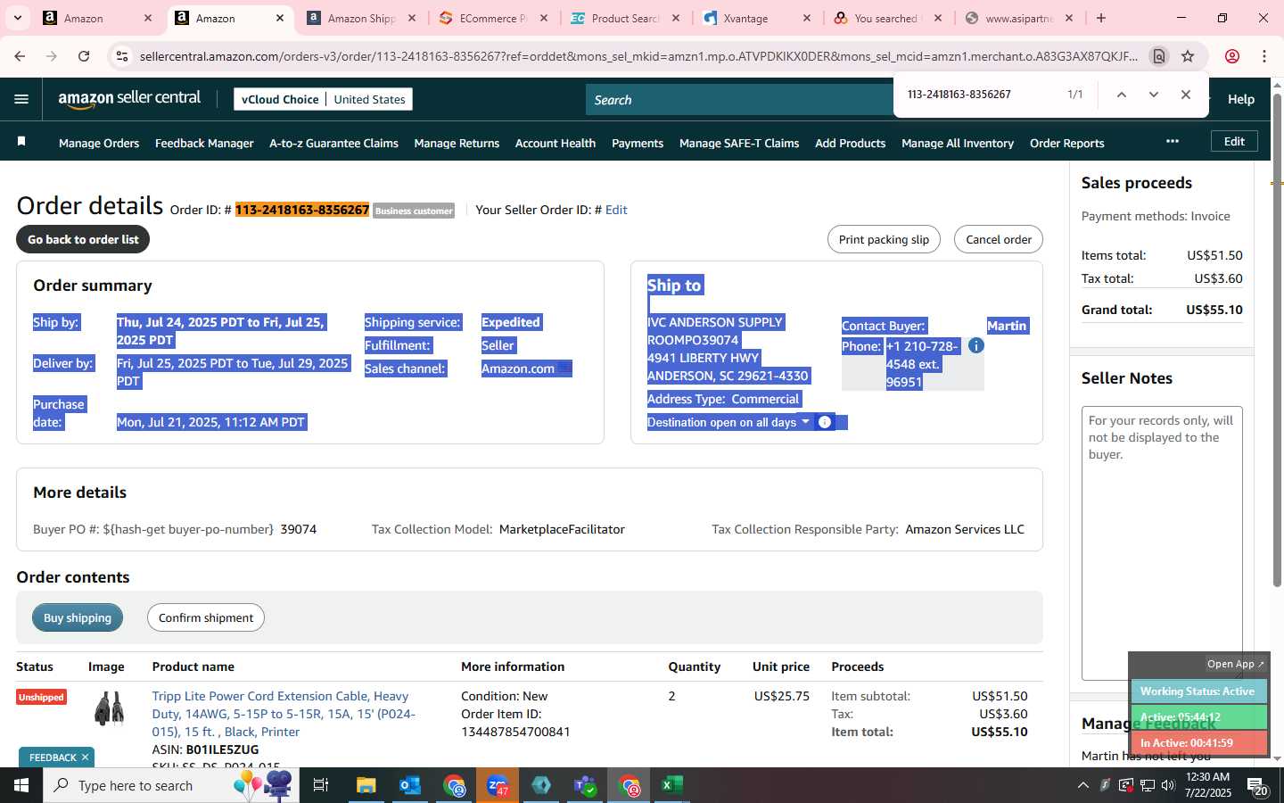The image size is (1284, 803).
Task: Click Go back to order list
Action: [83, 239]
